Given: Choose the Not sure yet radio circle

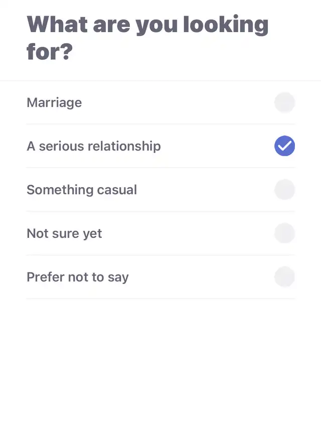Looking at the screenshot, I should [x=284, y=233].
